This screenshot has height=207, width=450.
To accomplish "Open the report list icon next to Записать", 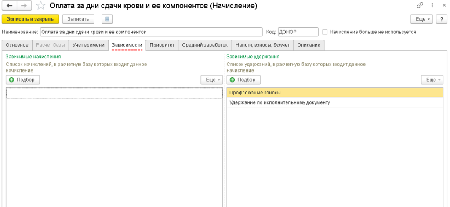I will [x=107, y=19].
